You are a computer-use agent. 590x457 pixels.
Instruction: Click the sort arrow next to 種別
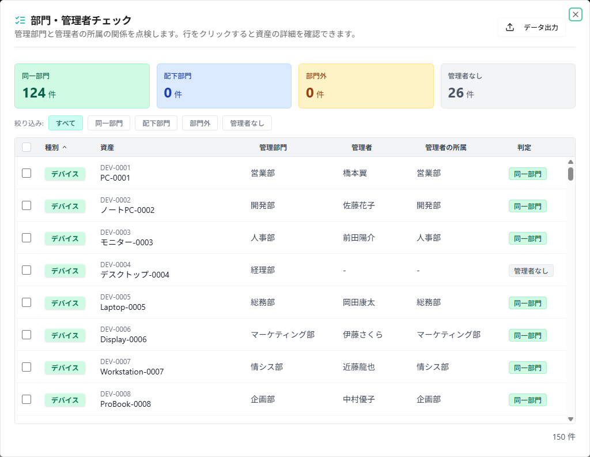(65, 147)
